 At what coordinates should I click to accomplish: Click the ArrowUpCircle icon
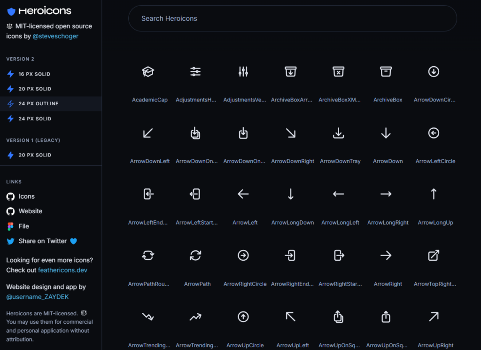click(x=243, y=317)
